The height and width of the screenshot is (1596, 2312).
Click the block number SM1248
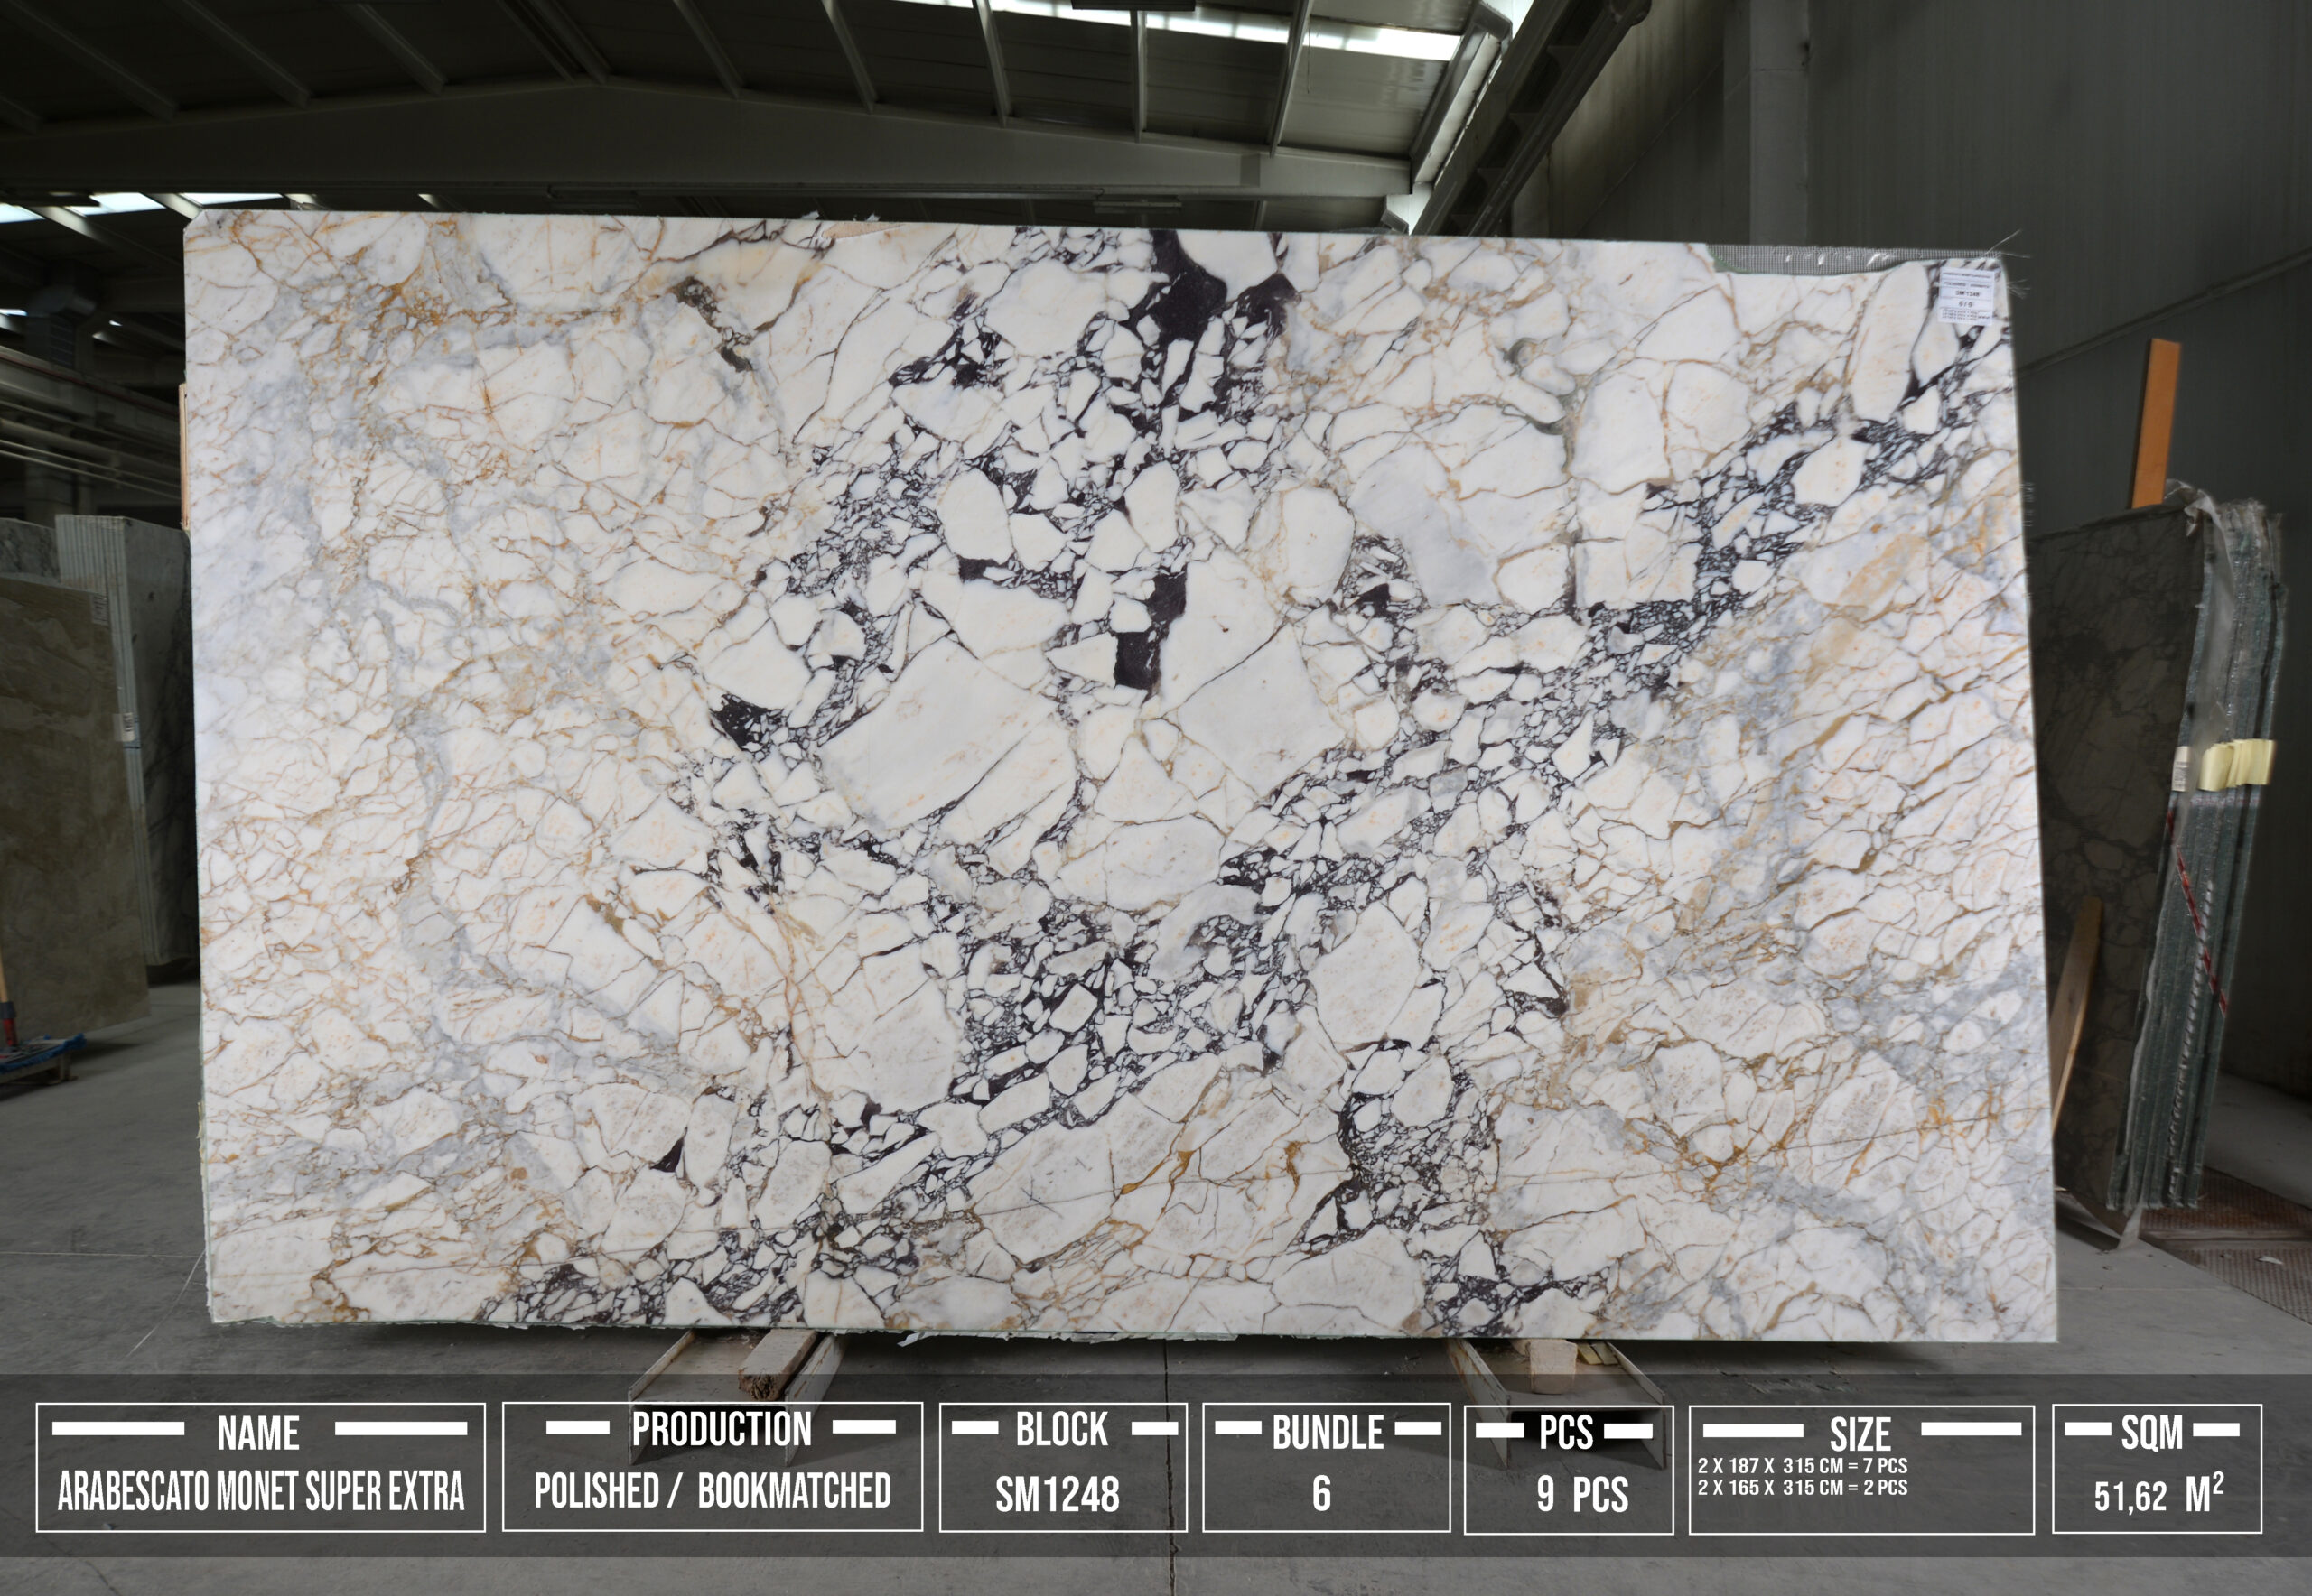pos(1057,1495)
